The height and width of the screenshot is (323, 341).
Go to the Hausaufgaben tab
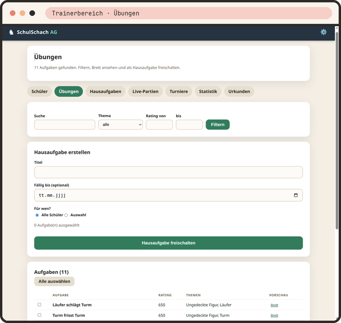(x=106, y=92)
